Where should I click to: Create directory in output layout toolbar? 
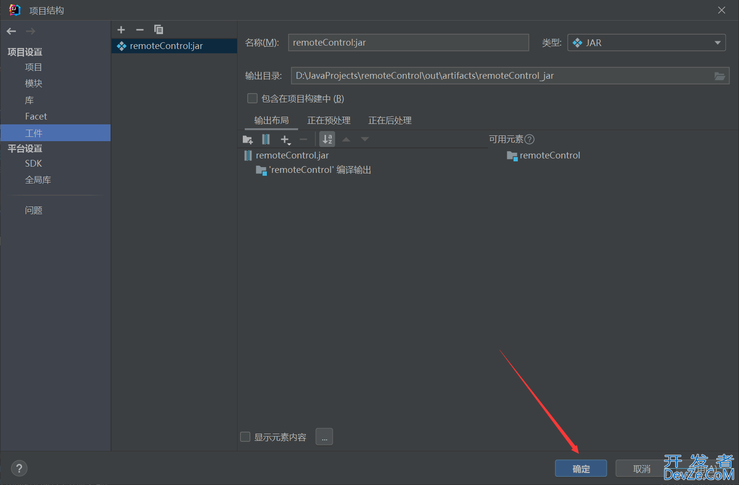pos(248,140)
